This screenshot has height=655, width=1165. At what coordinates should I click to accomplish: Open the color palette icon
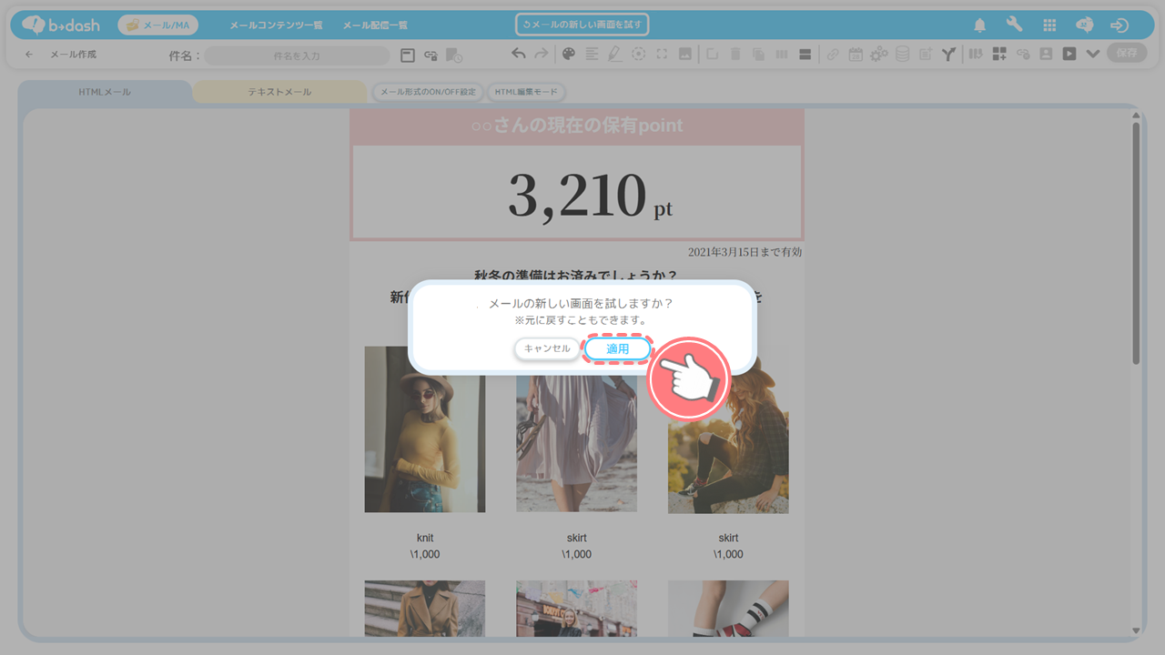tap(568, 55)
